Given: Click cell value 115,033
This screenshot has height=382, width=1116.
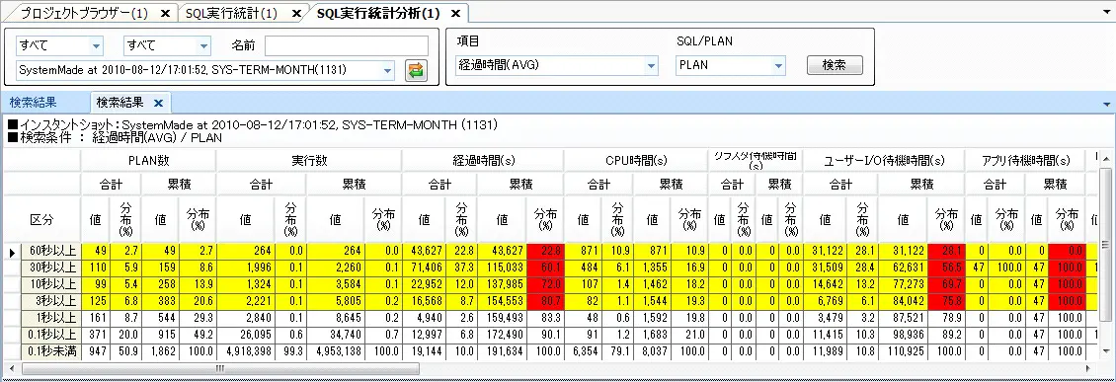Looking at the screenshot, I should 502,267.
